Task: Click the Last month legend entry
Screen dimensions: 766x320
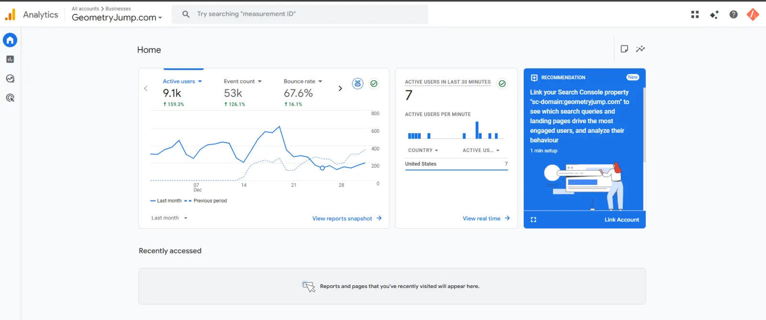Action: click(x=166, y=201)
